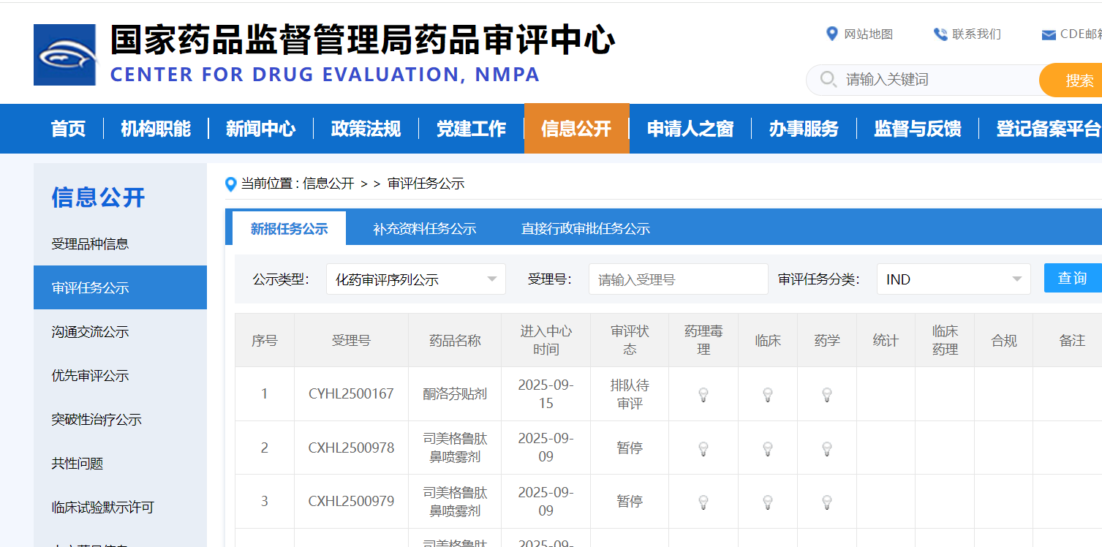The height and width of the screenshot is (547, 1102).
Task: Click the 信息公开 breadcrumb link
Action: pos(328,184)
